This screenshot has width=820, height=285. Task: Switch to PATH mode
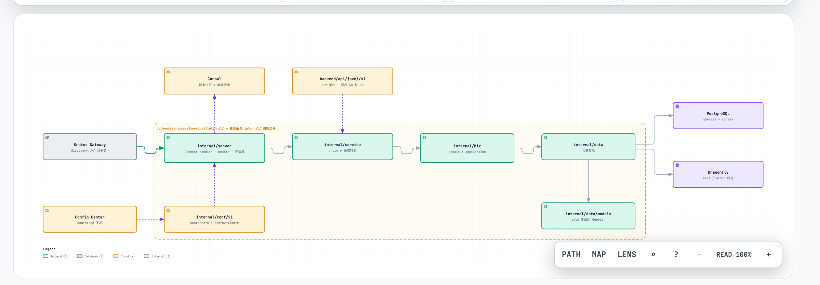tap(571, 254)
